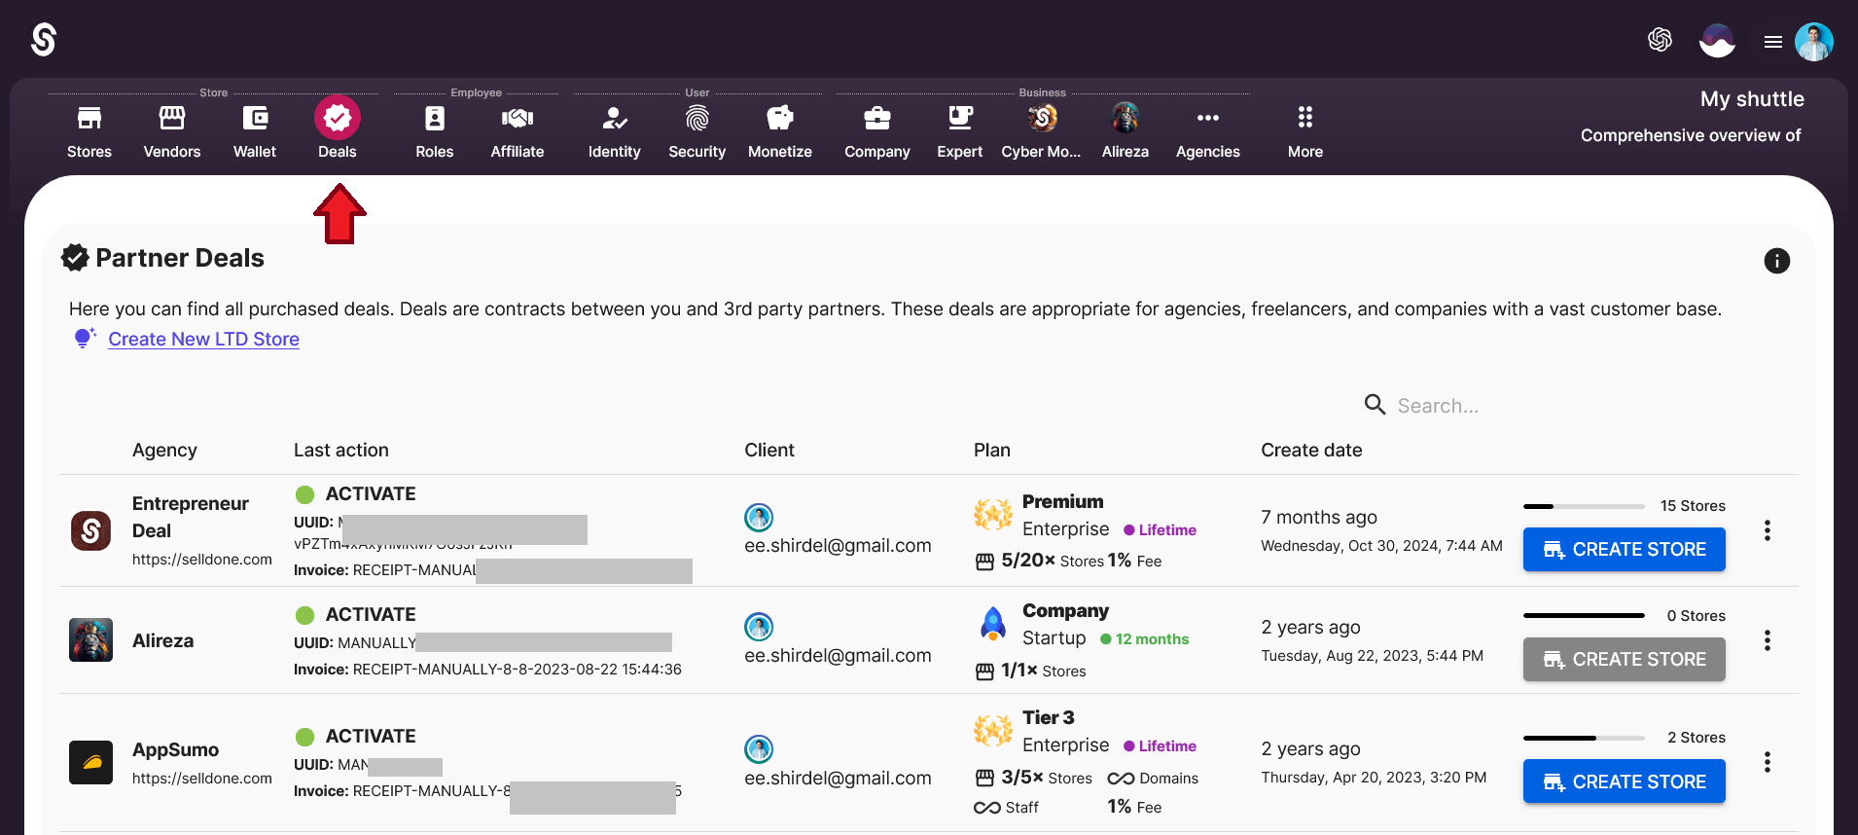1858x835 pixels.
Task: Click the Client column header
Action: coord(769,451)
